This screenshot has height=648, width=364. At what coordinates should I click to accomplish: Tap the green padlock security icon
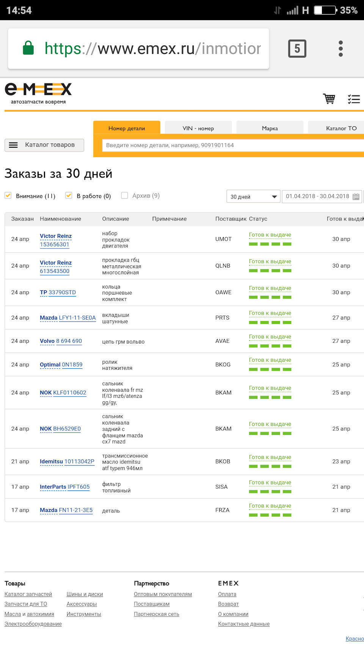pos(28,48)
